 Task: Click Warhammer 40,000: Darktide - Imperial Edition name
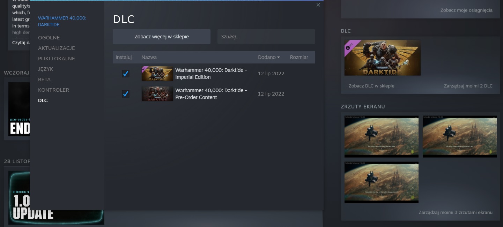click(211, 74)
